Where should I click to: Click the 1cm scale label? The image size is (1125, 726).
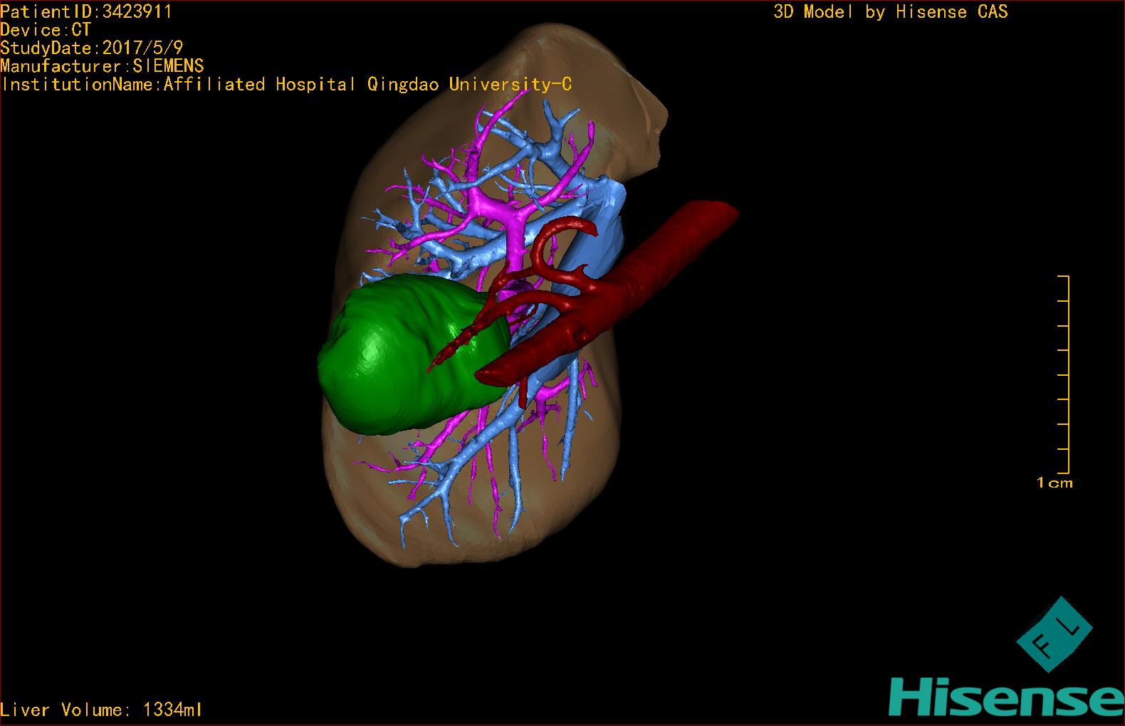pos(1054,483)
